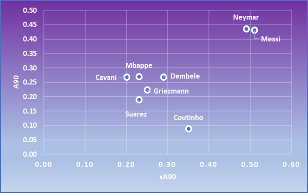Select the Coutinho data point marker
Image resolution: width=308 pixels, height=193 pixels.
point(189,129)
